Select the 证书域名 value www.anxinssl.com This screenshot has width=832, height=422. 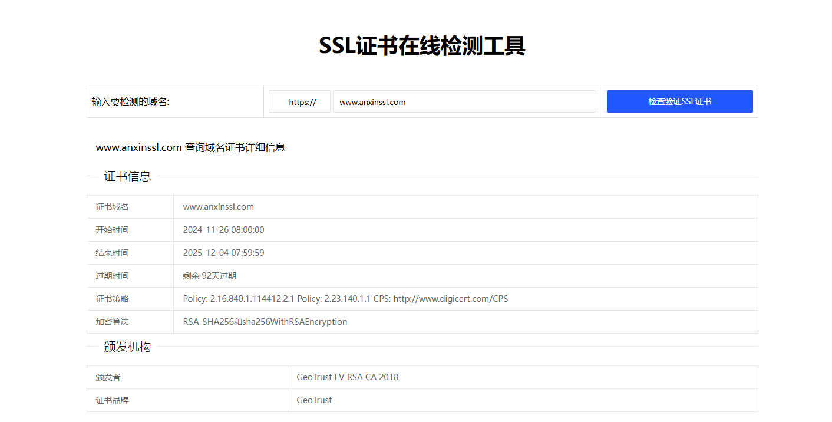click(218, 206)
